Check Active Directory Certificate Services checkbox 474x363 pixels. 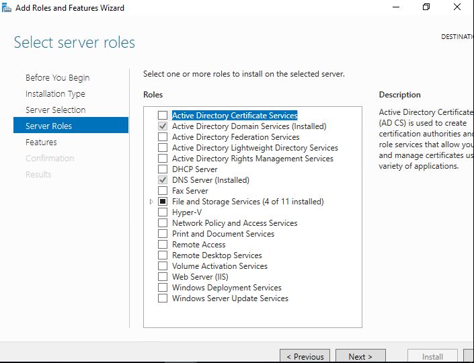click(163, 115)
